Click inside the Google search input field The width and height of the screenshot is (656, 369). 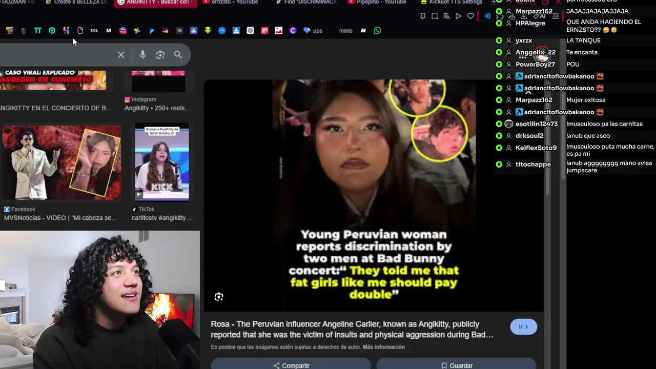coord(56,55)
